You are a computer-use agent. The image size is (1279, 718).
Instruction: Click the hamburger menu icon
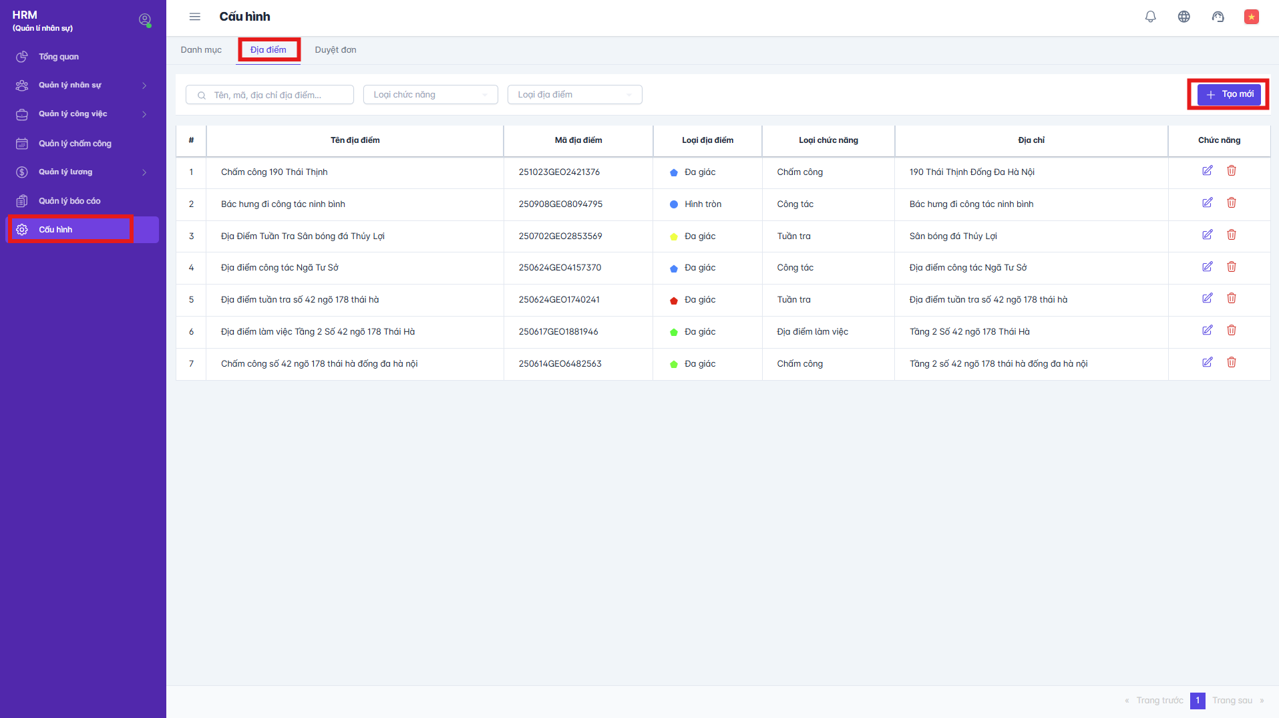pyautogui.click(x=194, y=17)
